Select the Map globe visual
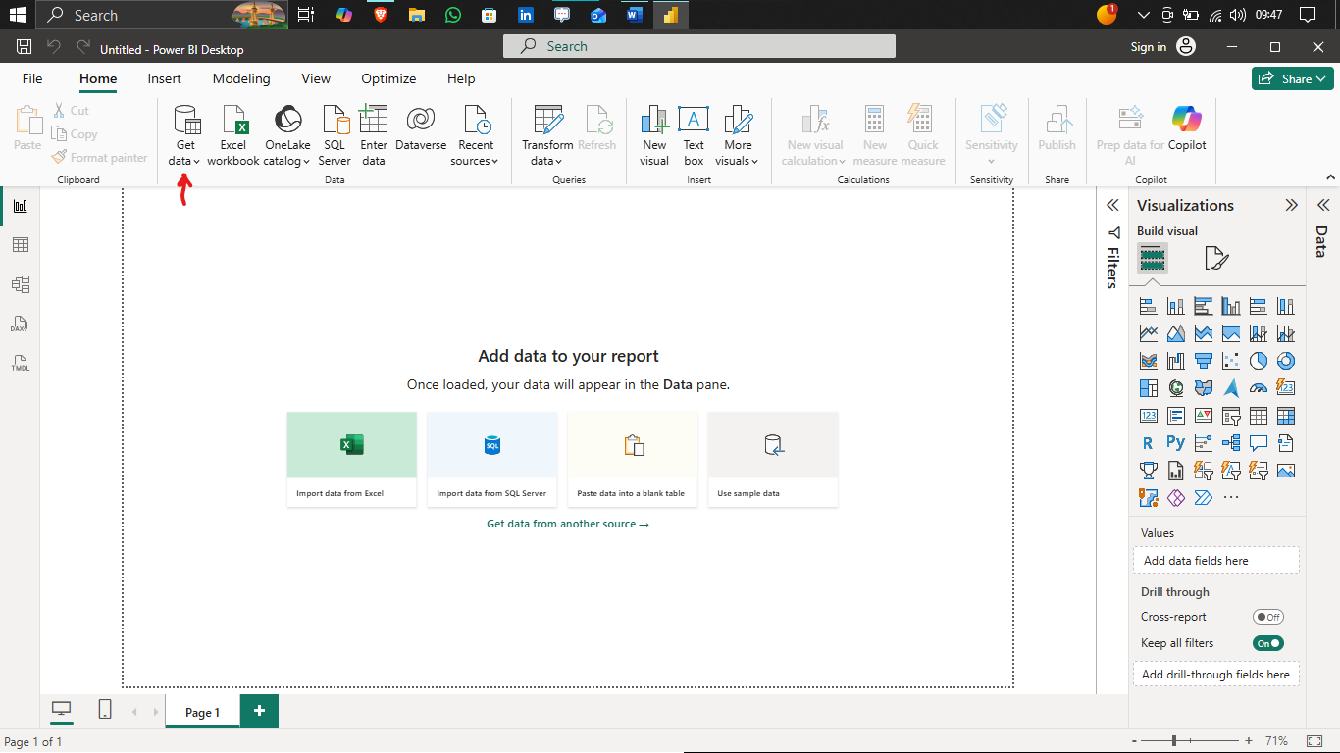Screen dimensions: 1340x753 tap(1176, 388)
